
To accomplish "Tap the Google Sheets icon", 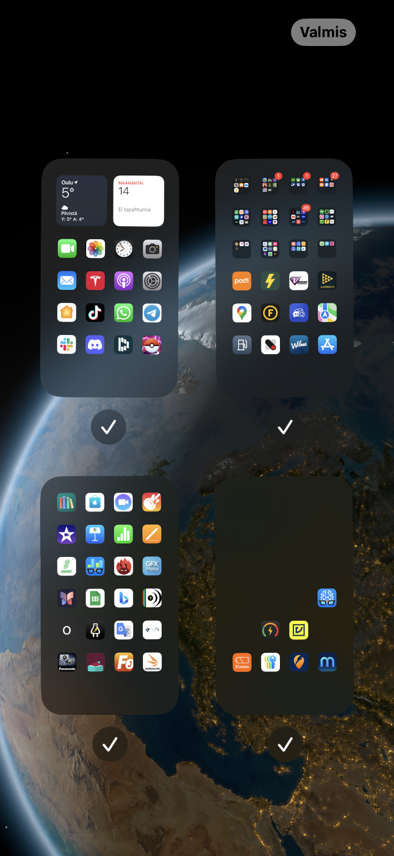I will pyautogui.click(x=95, y=598).
